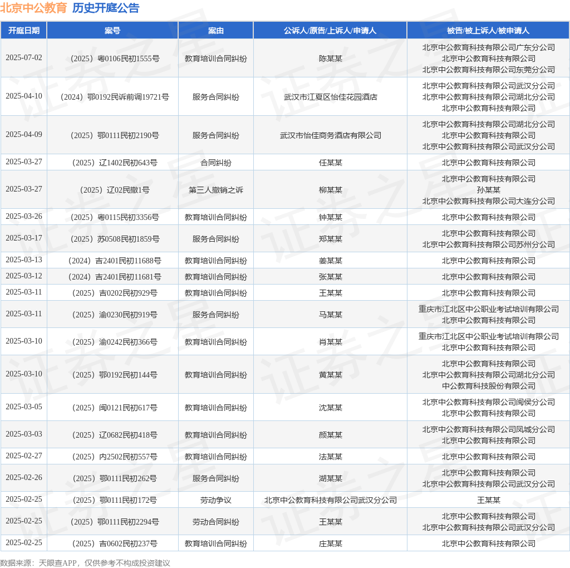Click the 被告/被上诉人/被申请人 column header
The image size is (570, 568).
click(x=488, y=31)
